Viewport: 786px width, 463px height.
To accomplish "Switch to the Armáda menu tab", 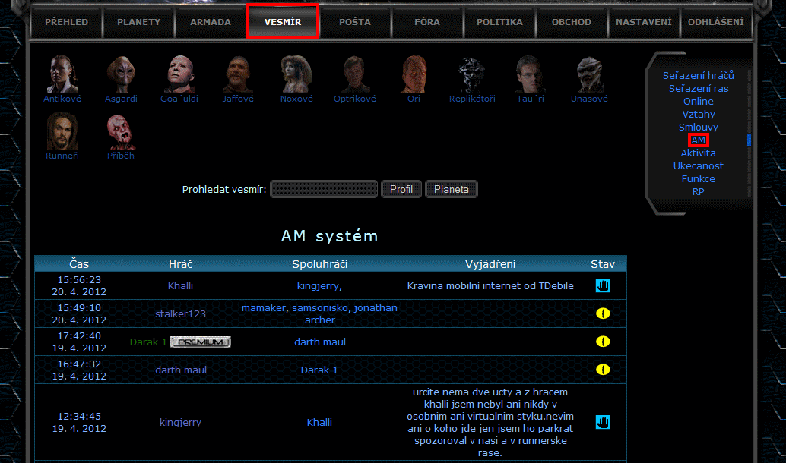I will 210,22.
